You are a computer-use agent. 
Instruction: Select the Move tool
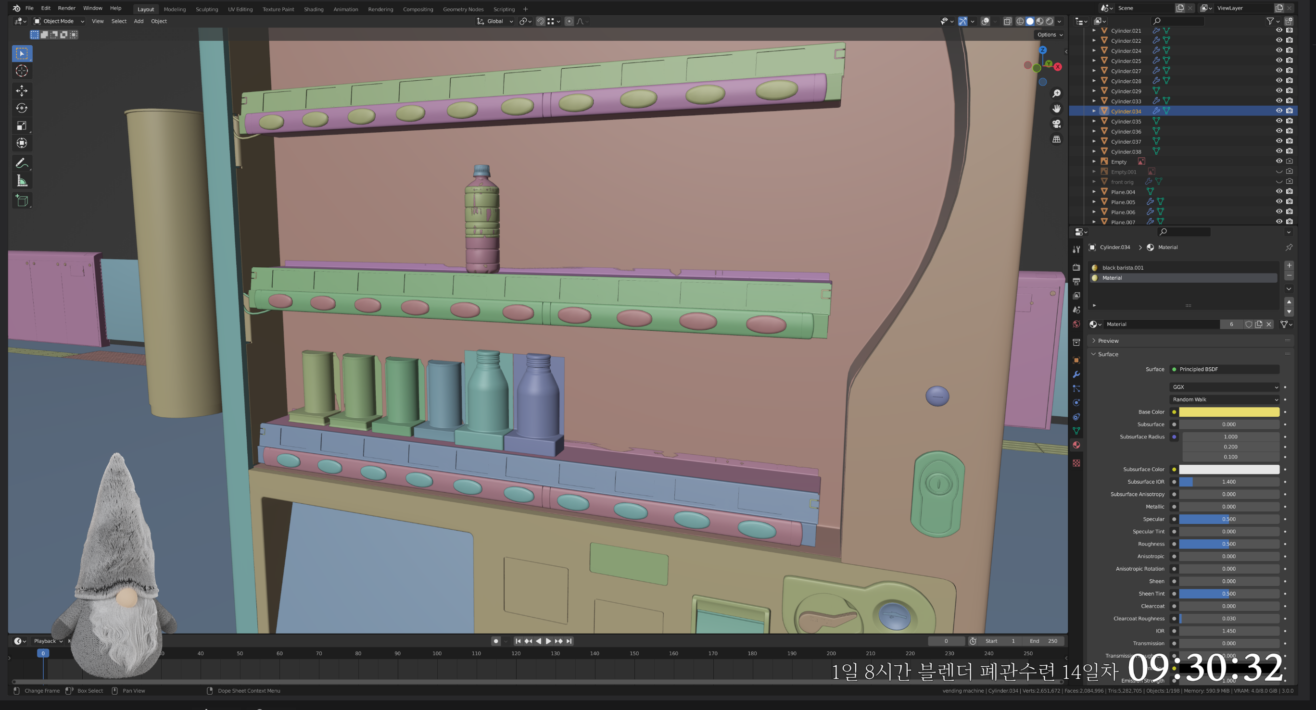pos(22,91)
